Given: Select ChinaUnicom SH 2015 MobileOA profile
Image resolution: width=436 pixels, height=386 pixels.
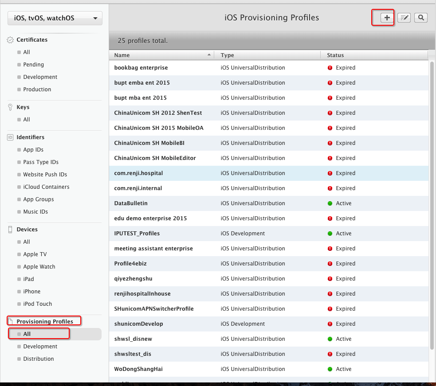Looking at the screenshot, I should (269, 128).
